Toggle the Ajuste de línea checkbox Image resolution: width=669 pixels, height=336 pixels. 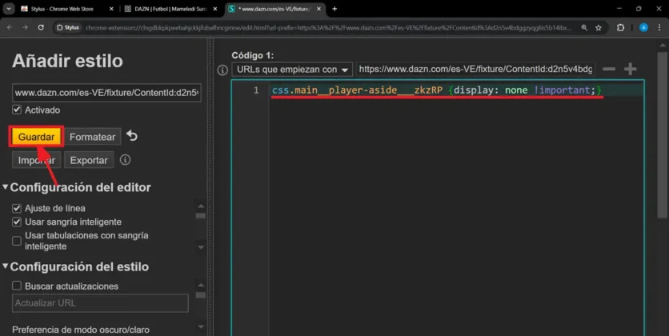pyautogui.click(x=17, y=208)
